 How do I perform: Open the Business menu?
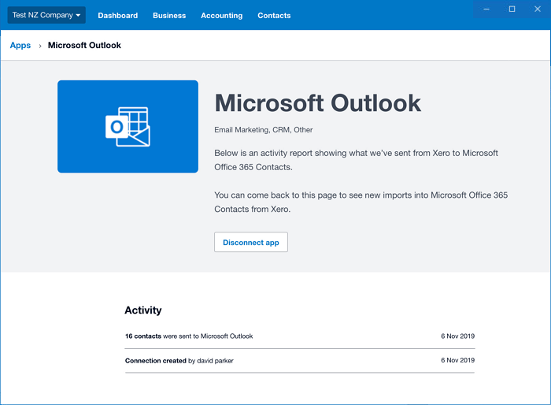(x=169, y=16)
